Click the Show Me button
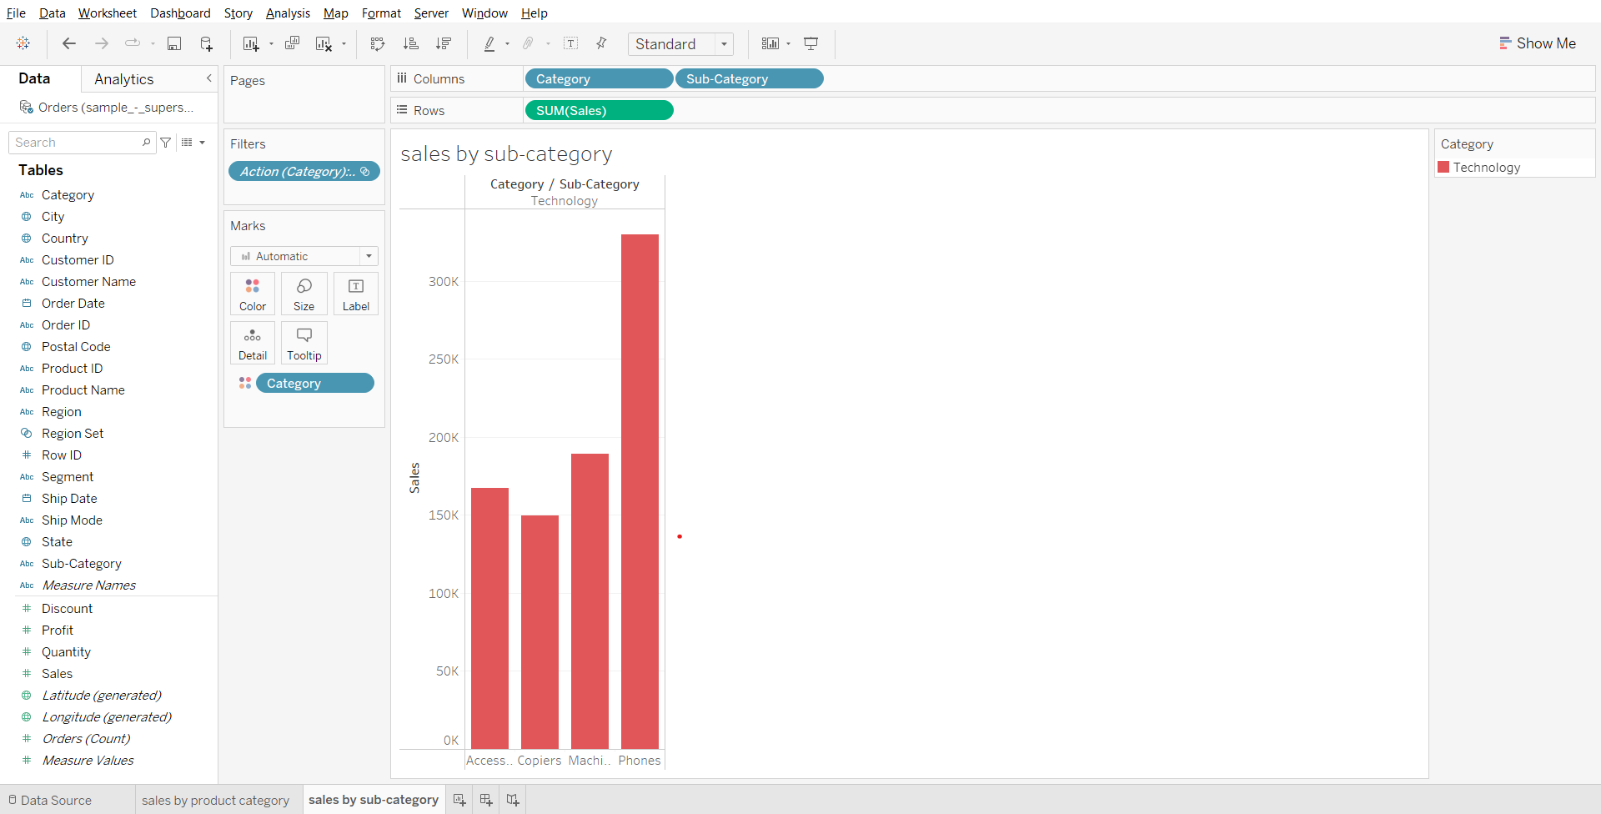This screenshot has height=814, width=1601. pyautogui.click(x=1537, y=43)
